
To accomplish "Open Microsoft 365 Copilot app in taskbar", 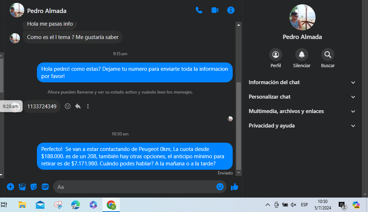I will [x=93, y=205].
